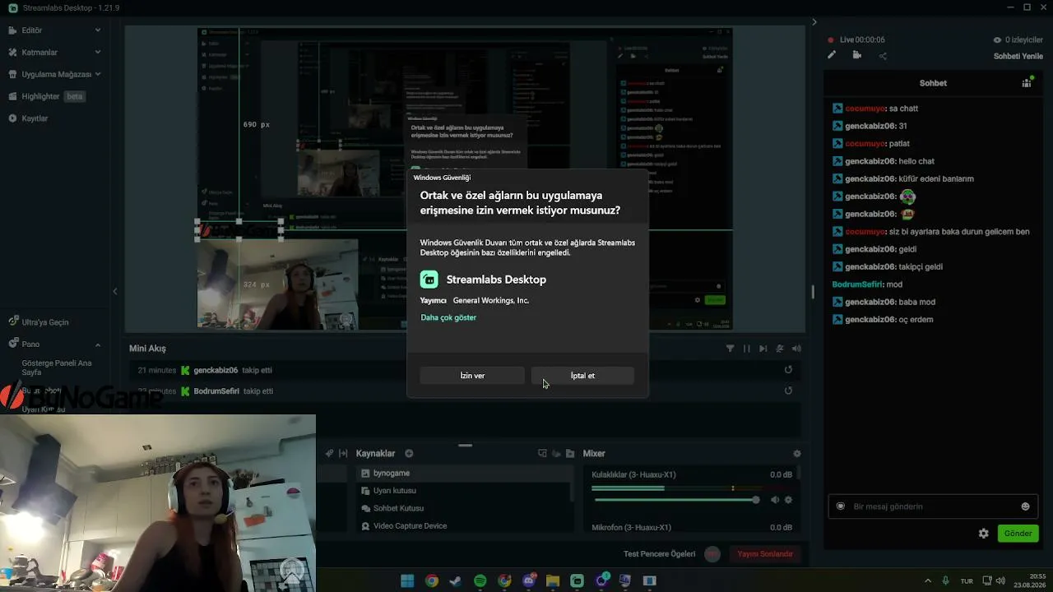Go to Ultra'ya Geçin

click(45, 322)
